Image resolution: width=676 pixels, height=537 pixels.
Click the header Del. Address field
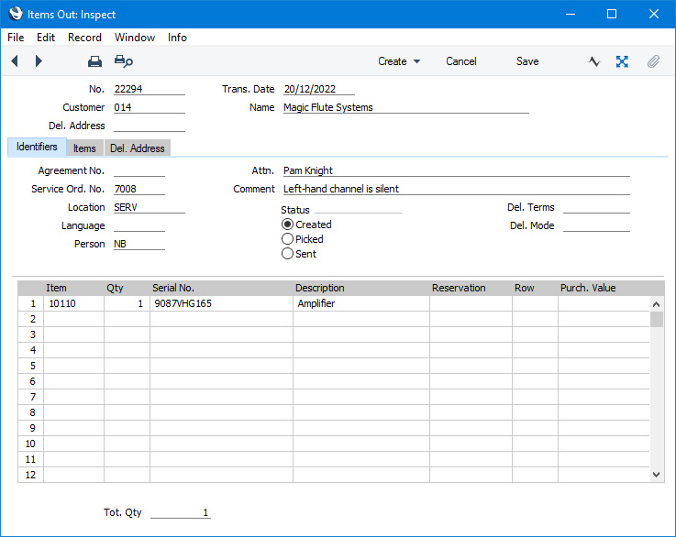tap(150, 126)
